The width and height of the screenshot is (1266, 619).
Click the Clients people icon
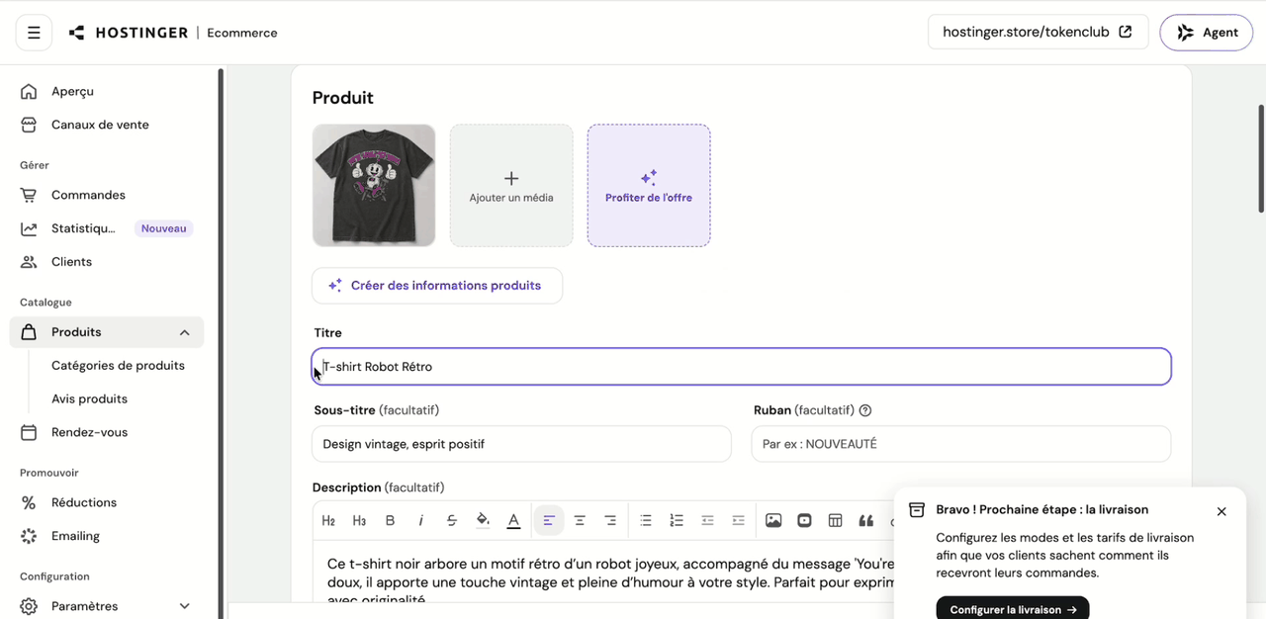tap(29, 262)
